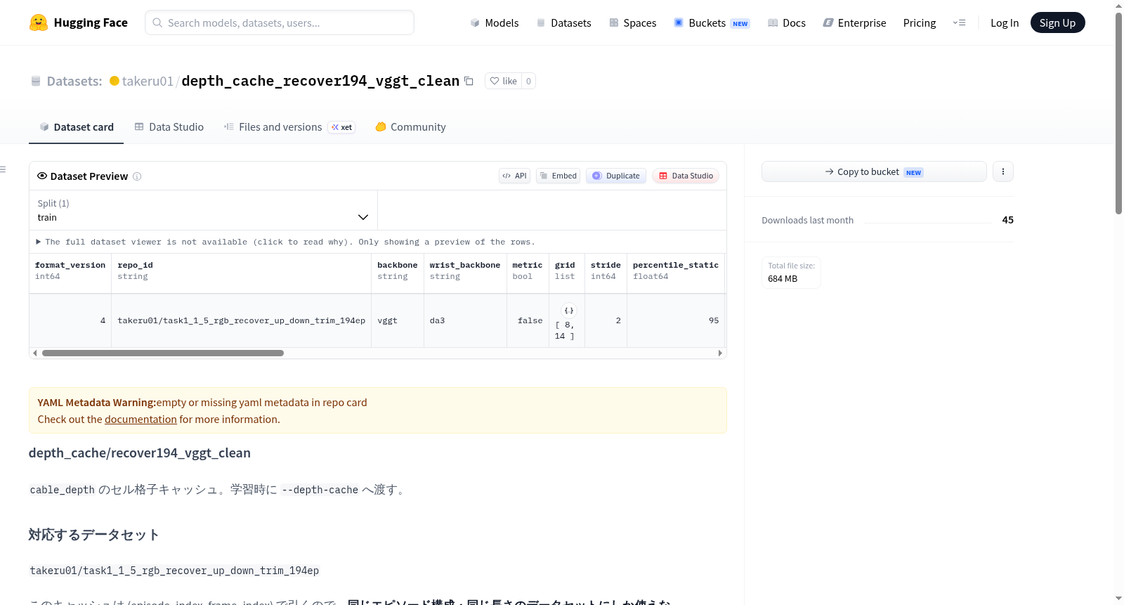The height and width of the screenshot is (605, 1124).
Task: Click the table horizontal scrollbar thumb
Action: 163,353
